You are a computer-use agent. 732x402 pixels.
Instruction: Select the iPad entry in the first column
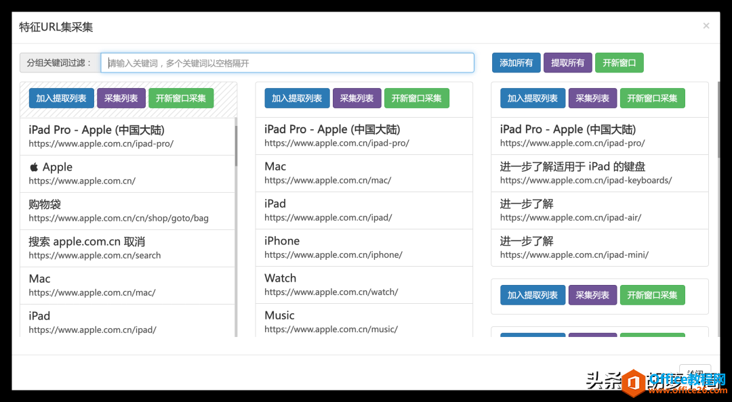[127, 321]
